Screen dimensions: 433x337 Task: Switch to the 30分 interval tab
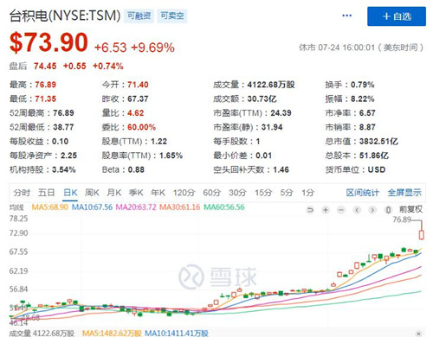point(237,193)
